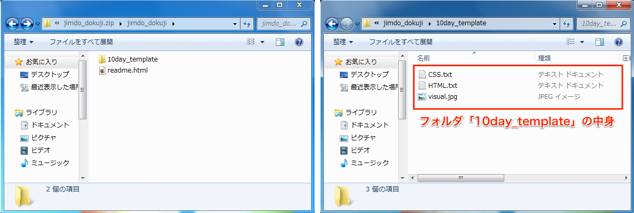This screenshot has width=634, height=213.
Task: Open view options dropdown in right window
Action: (x=582, y=42)
